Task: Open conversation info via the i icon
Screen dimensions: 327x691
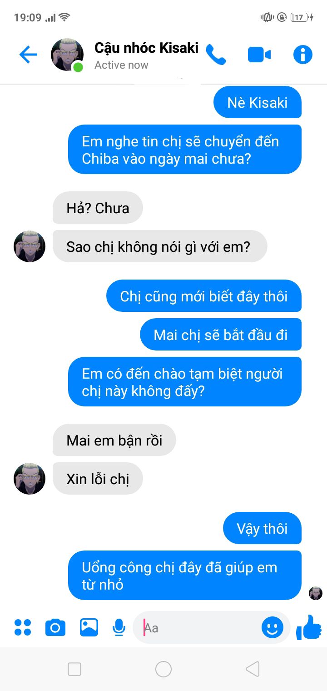Action: tap(303, 55)
